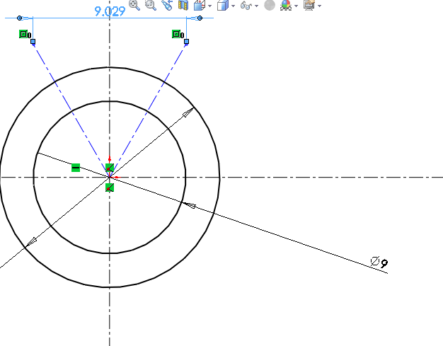Activate the Section View tool
Image resolution: width=443 pixels, height=346 pixels.
[183, 5]
